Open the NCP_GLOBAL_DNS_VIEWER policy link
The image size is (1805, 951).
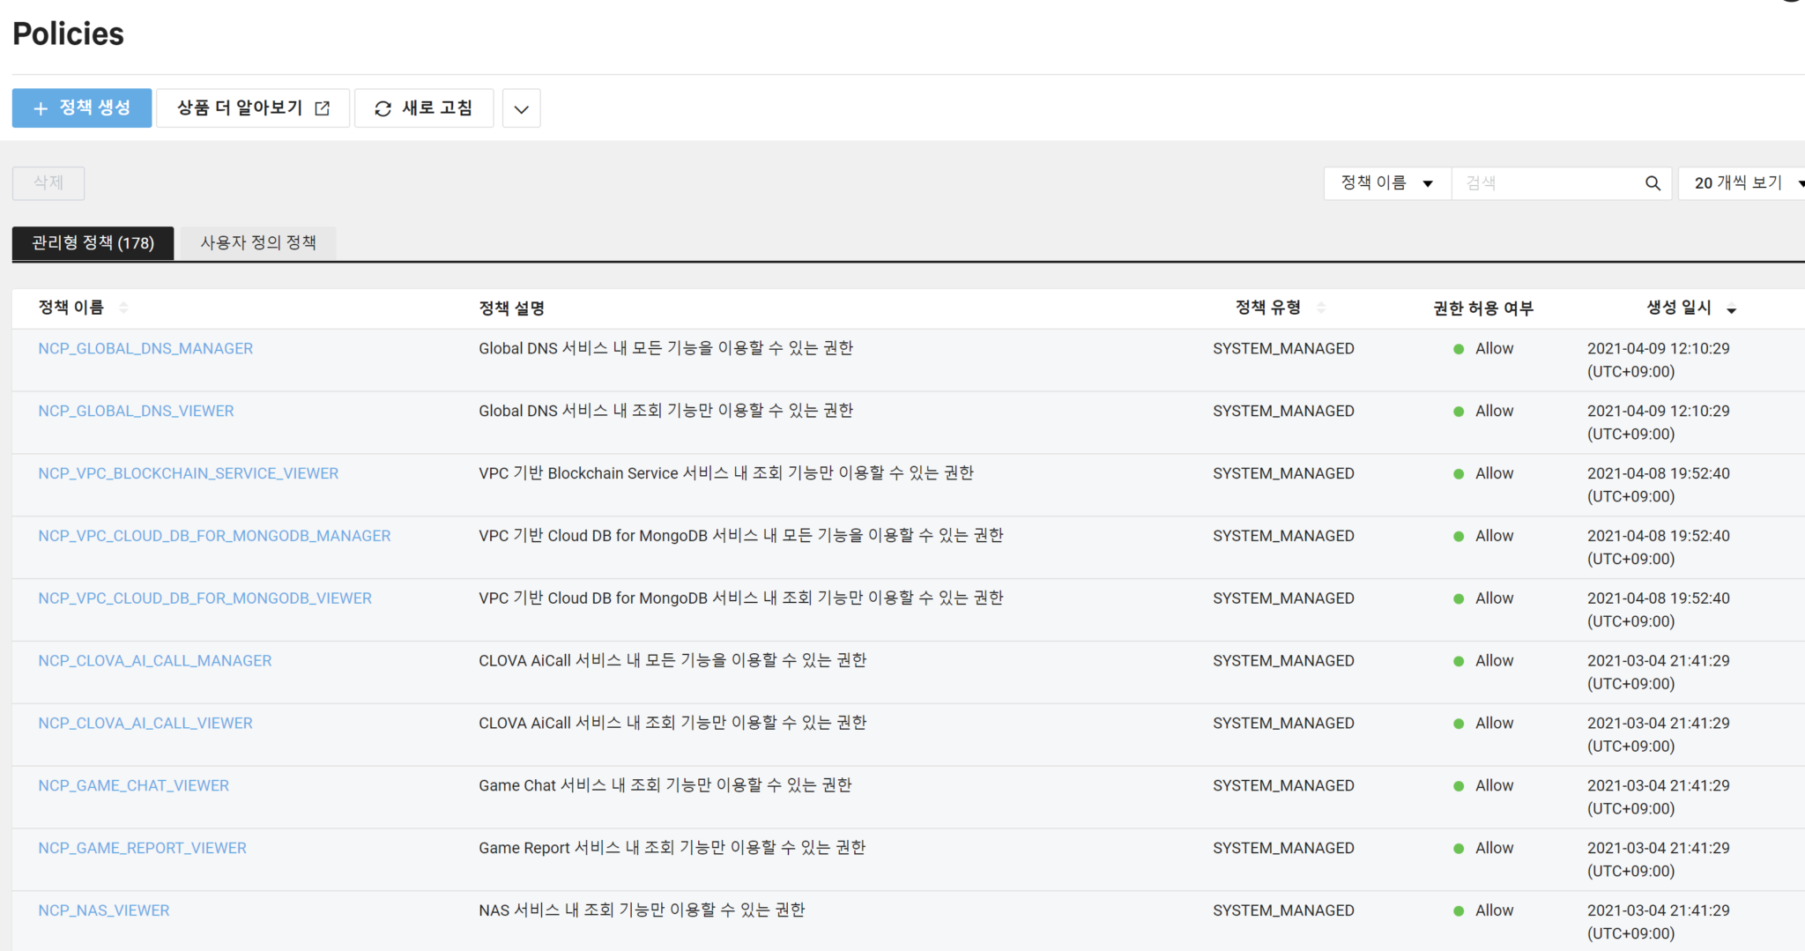136,411
